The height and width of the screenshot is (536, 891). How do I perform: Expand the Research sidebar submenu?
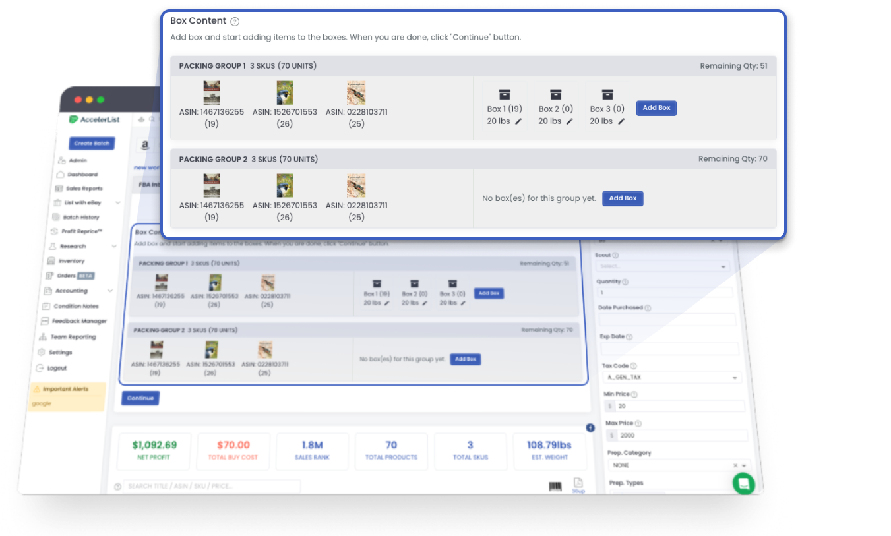pyautogui.click(x=115, y=246)
